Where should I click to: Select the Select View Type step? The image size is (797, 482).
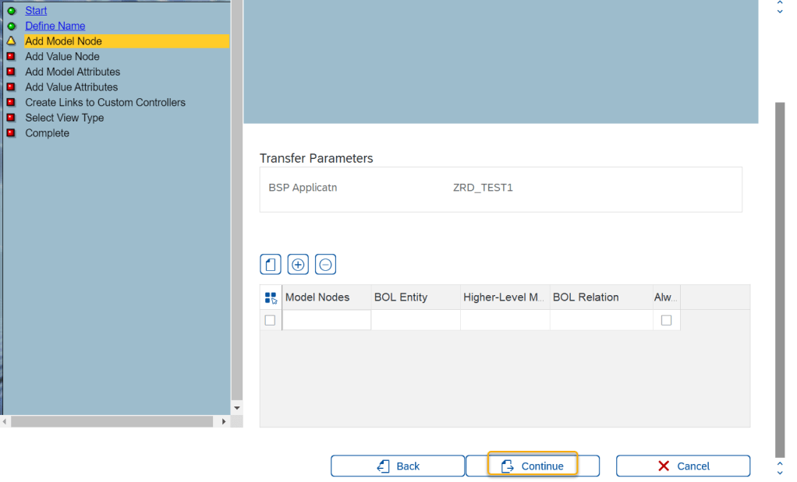pyautogui.click(x=65, y=118)
